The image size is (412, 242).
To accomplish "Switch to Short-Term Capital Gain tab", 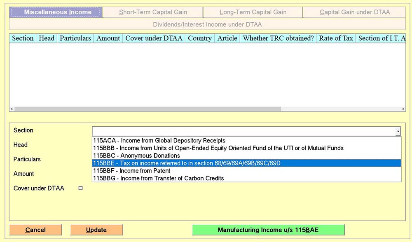I will point(152,12).
